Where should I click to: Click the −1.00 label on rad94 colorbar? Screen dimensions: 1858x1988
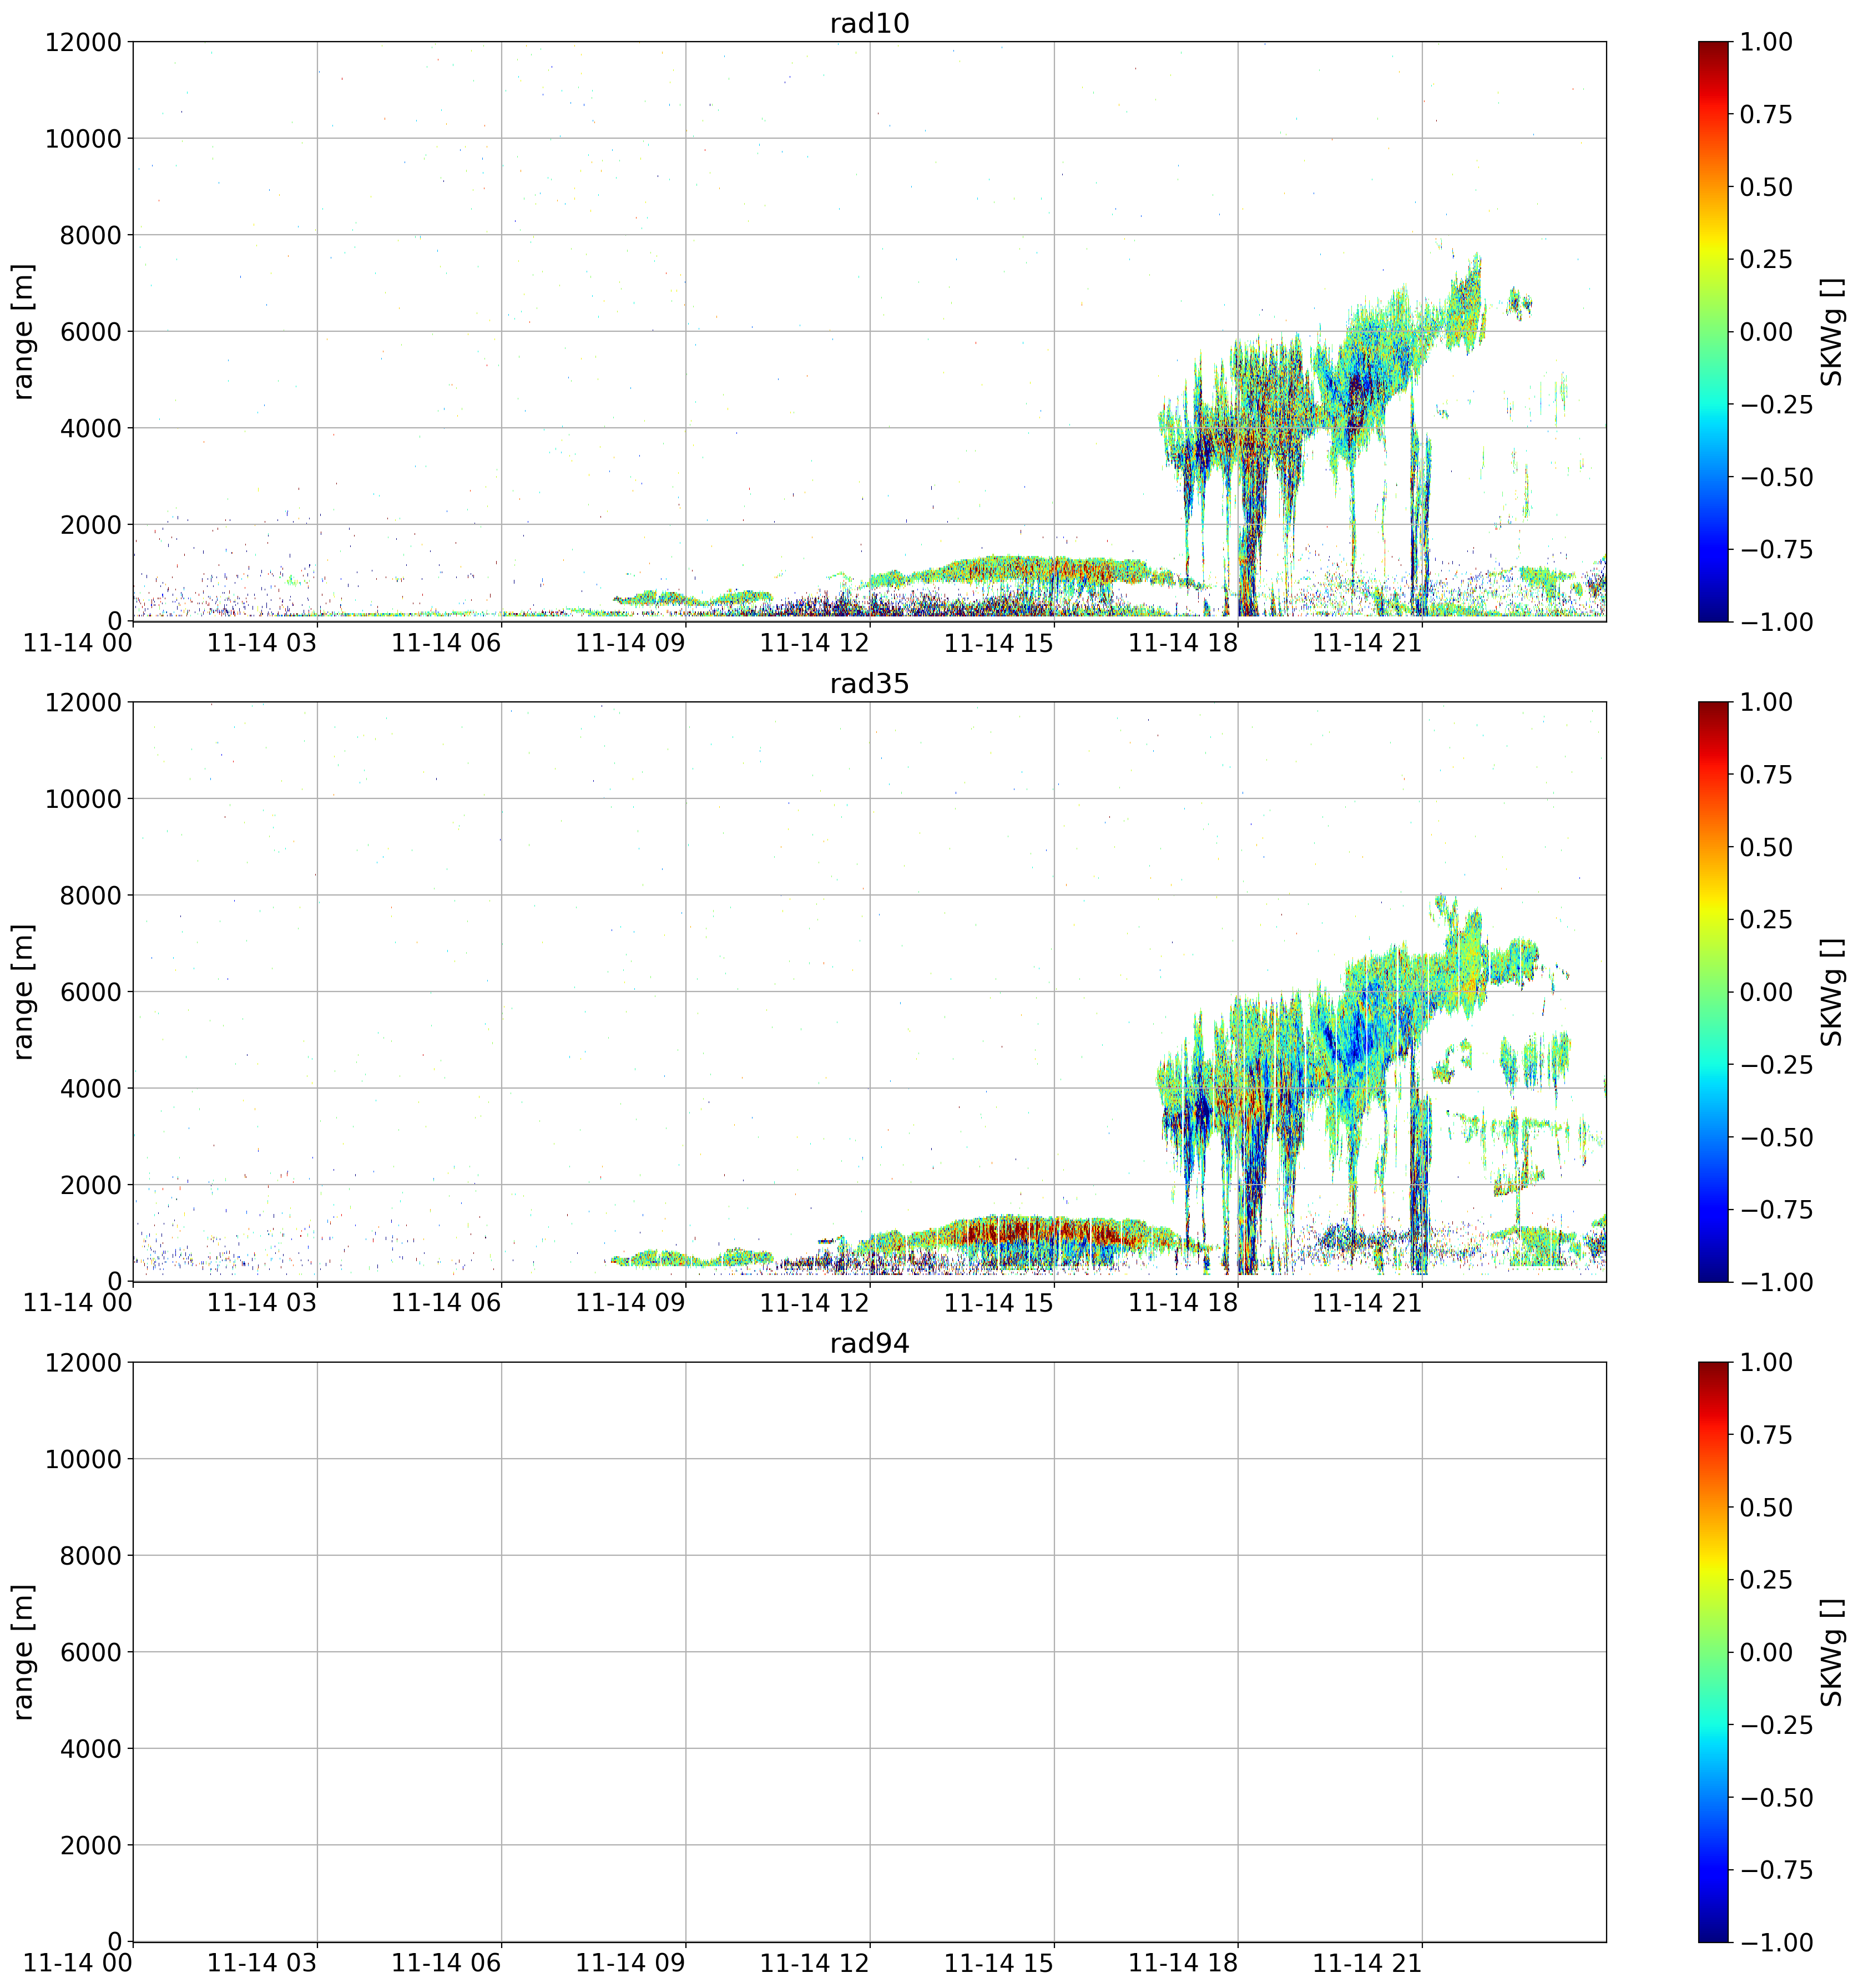tap(1776, 1942)
